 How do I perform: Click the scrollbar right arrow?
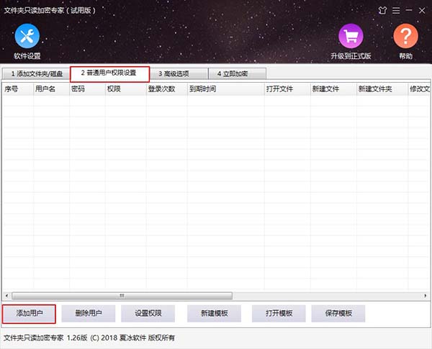[426, 296]
